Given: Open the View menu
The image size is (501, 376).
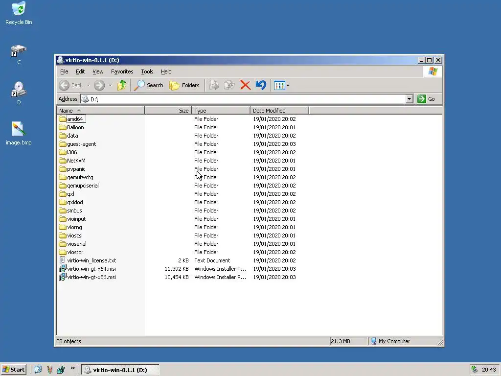Looking at the screenshot, I should click(98, 71).
